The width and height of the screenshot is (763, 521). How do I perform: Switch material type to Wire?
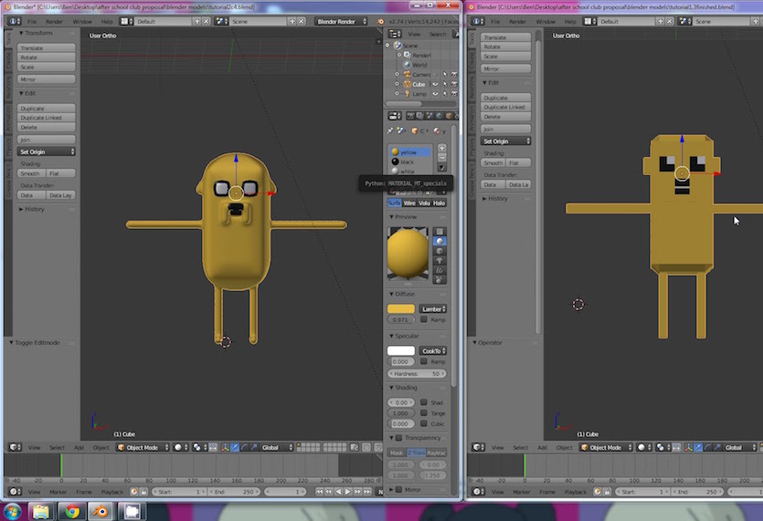(409, 203)
